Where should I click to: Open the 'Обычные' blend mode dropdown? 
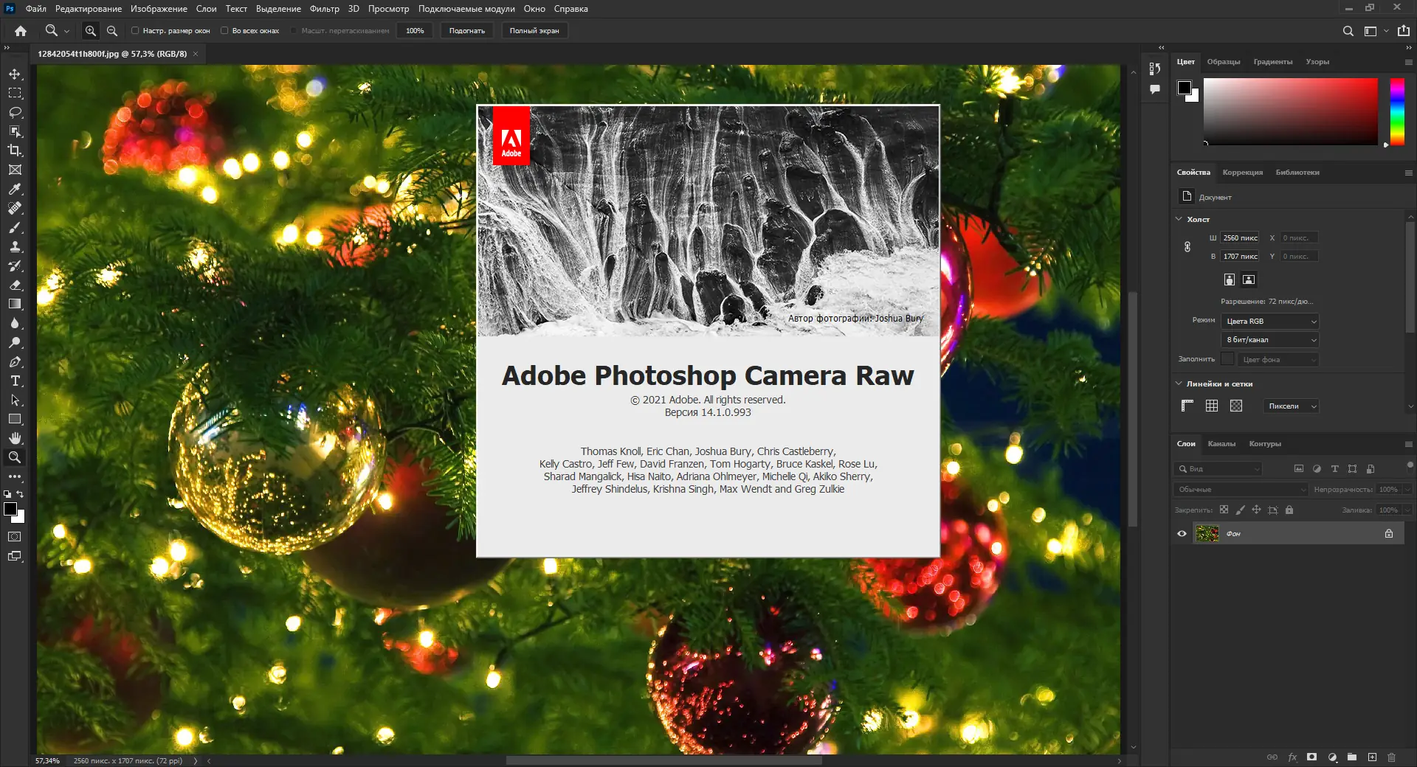(1241, 490)
